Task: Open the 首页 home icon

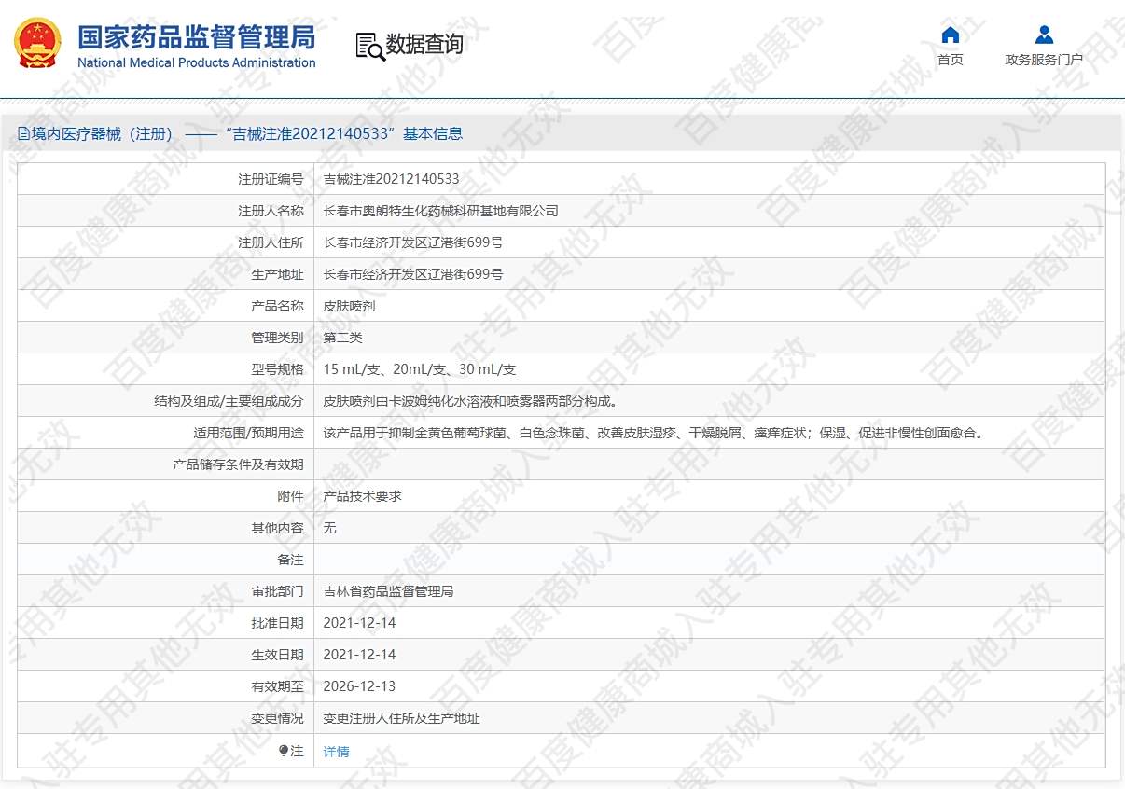Action: pyautogui.click(x=951, y=35)
